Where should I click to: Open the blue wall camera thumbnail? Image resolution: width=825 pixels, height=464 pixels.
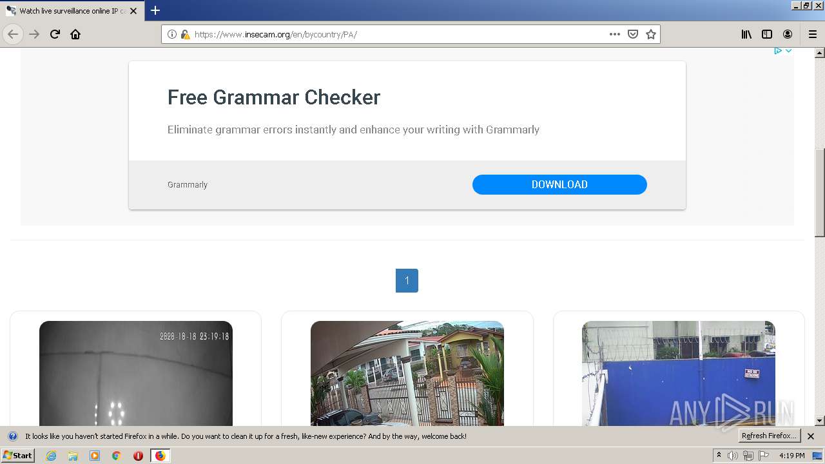(679, 374)
